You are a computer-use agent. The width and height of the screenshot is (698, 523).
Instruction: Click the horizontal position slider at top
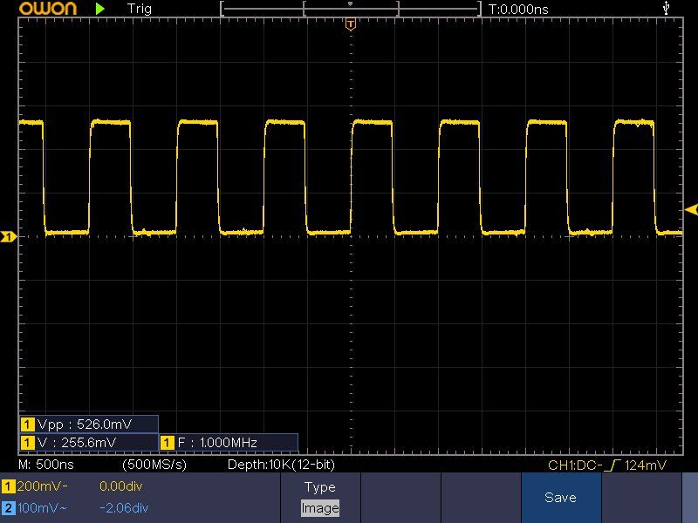pyautogui.click(x=350, y=8)
